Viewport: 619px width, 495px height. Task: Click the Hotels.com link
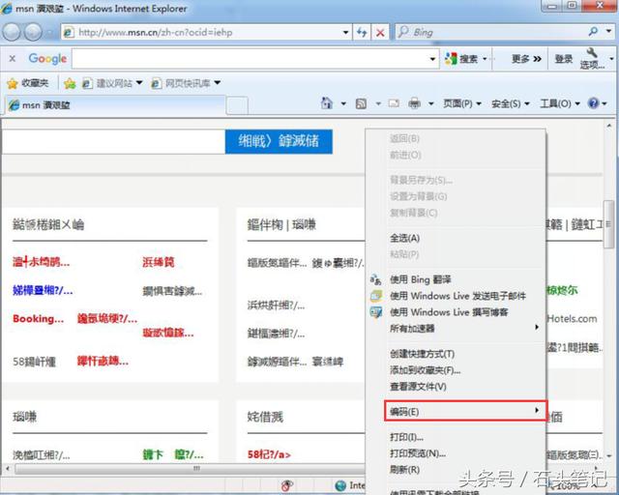pyautogui.click(x=572, y=318)
